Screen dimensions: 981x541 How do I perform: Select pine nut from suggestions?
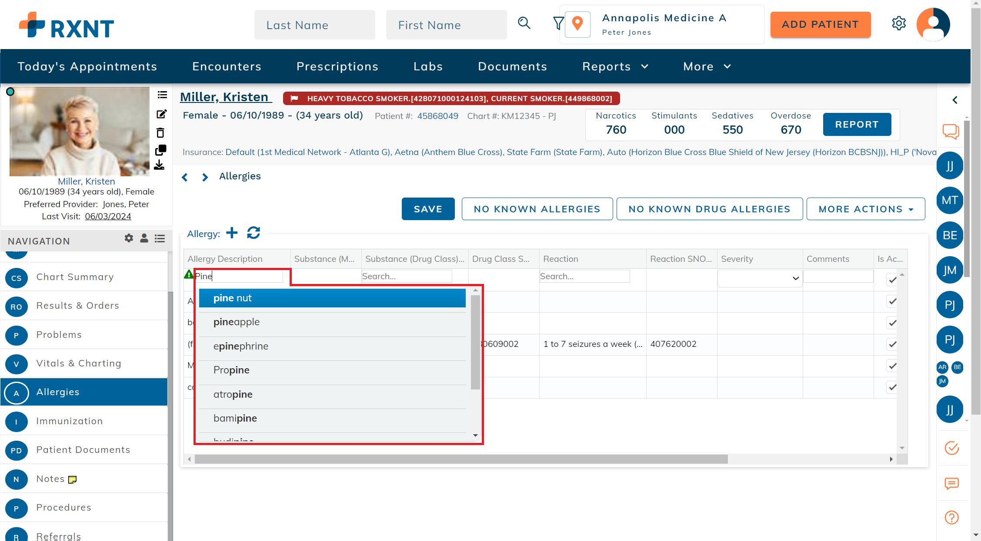point(332,298)
